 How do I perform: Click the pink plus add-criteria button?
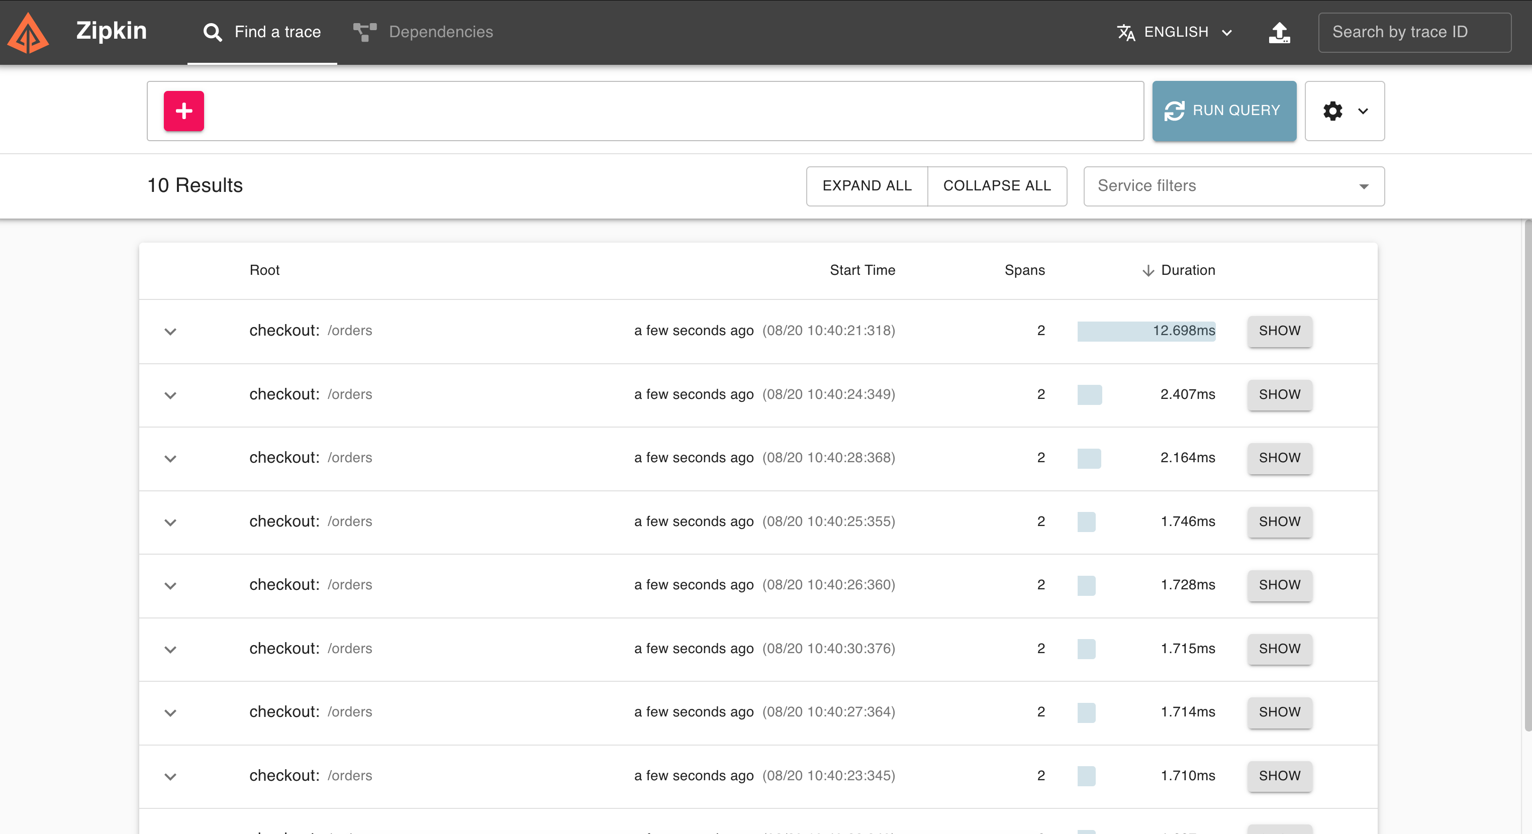tap(184, 111)
